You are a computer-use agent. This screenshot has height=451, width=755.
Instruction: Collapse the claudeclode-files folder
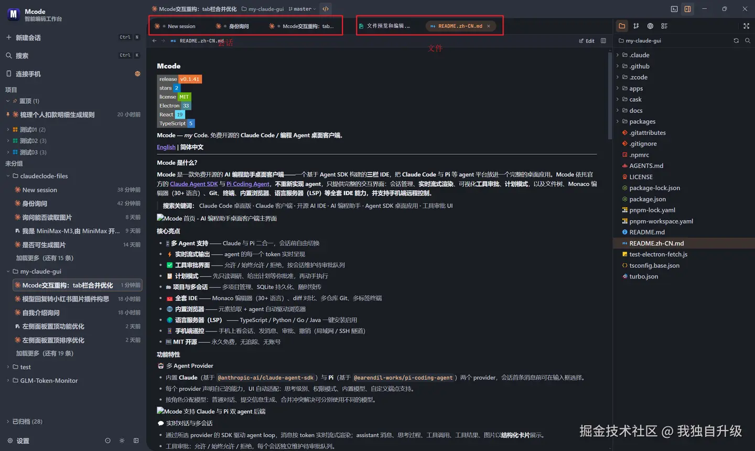click(8, 176)
